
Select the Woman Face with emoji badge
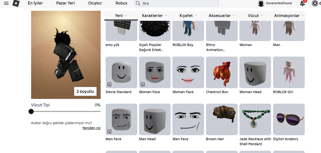pyautogui.click(x=155, y=72)
